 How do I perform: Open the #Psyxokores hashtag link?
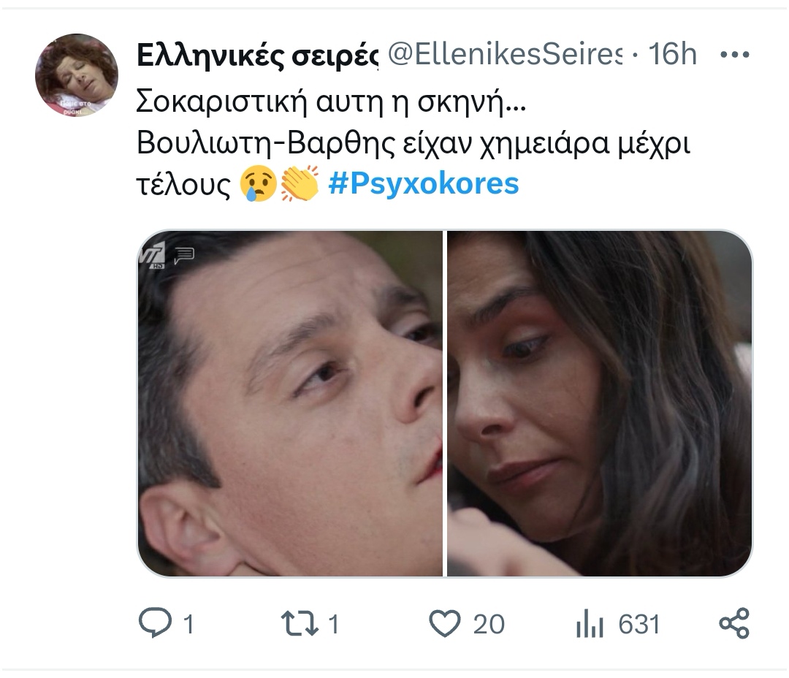(424, 183)
